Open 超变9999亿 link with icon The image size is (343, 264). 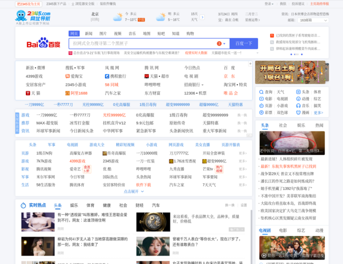coord(214,161)
